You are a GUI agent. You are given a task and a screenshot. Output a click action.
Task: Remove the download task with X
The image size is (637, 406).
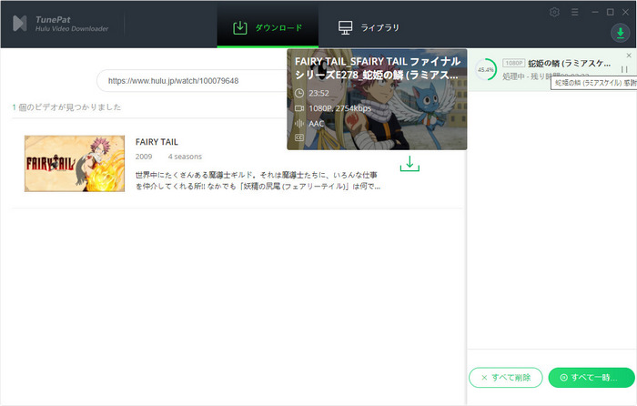click(x=629, y=56)
